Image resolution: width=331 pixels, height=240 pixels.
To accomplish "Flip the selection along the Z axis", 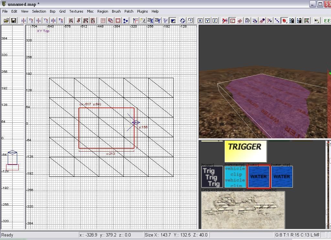I will tap(53, 20).
